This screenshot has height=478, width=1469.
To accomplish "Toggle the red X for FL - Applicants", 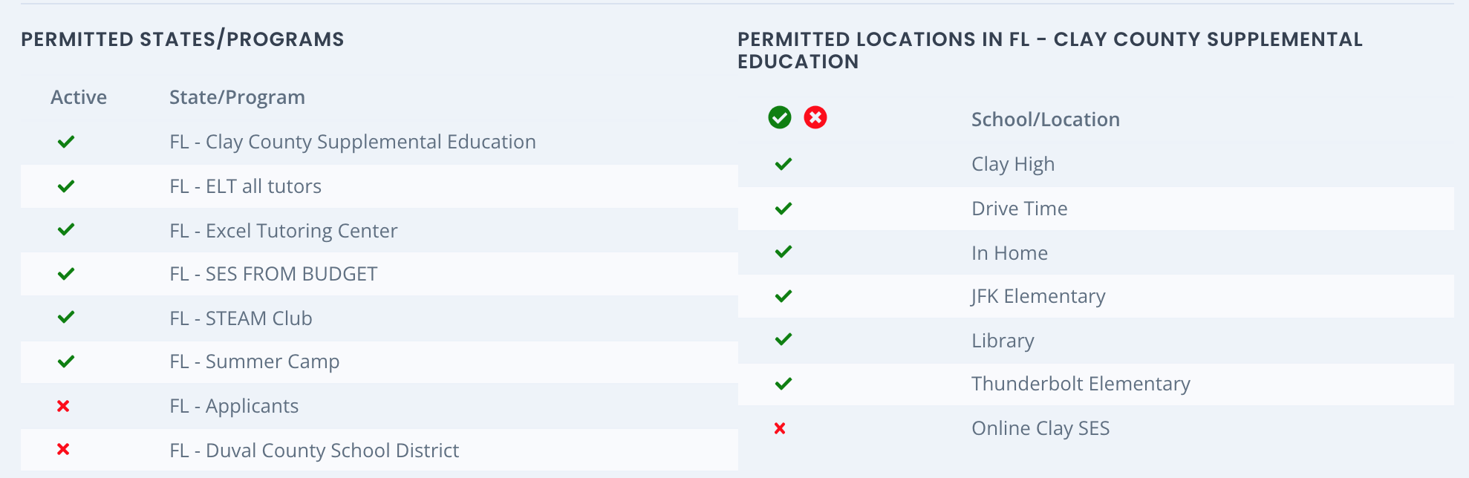I will pyautogui.click(x=63, y=406).
